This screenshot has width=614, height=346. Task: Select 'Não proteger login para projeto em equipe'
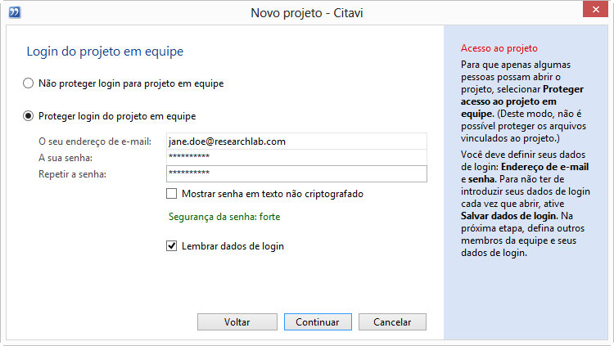pyautogui.click(x=28, y=83)
